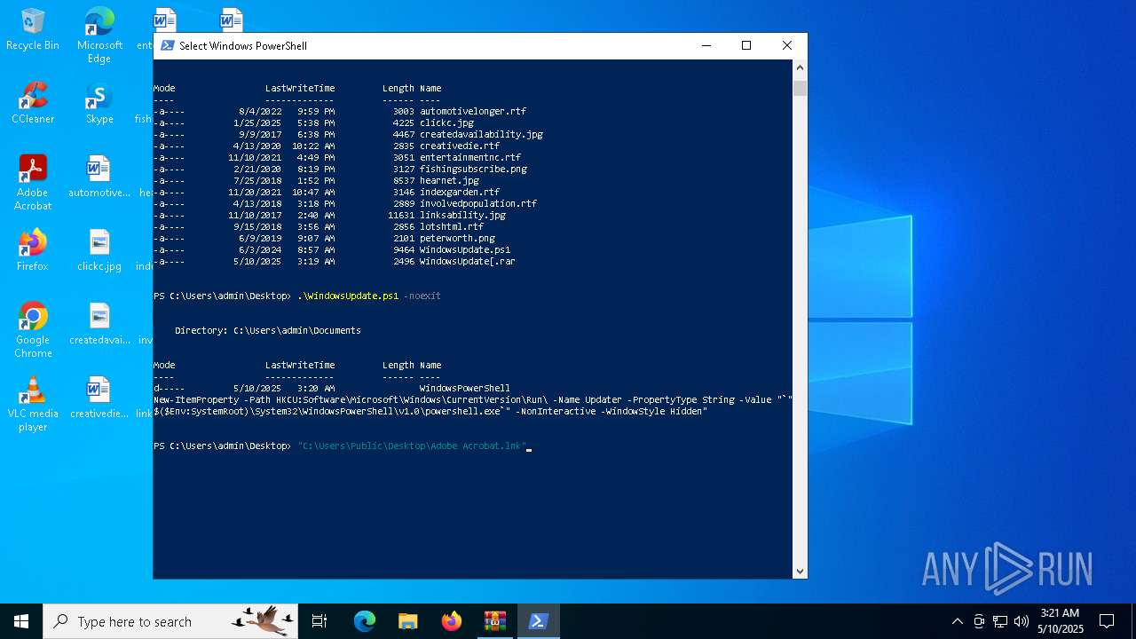Click indexgarden.rtf in the directory listing
Screen dimensions: 1136x639
460,192
